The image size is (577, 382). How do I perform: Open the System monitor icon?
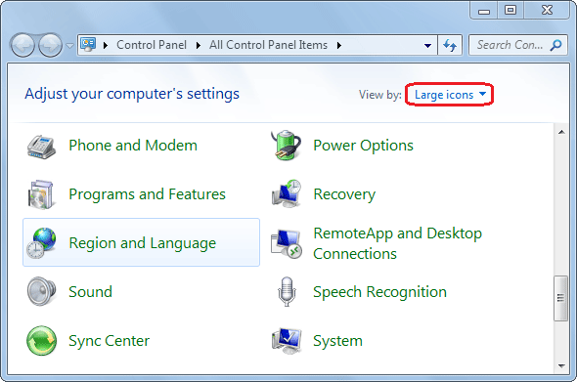click(x=287, y=340)
